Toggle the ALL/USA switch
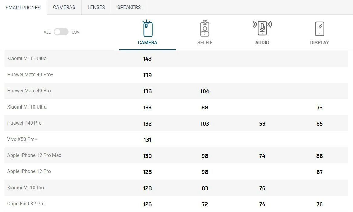Viewport: 353px width, 212px height. (x=61, y=32)
